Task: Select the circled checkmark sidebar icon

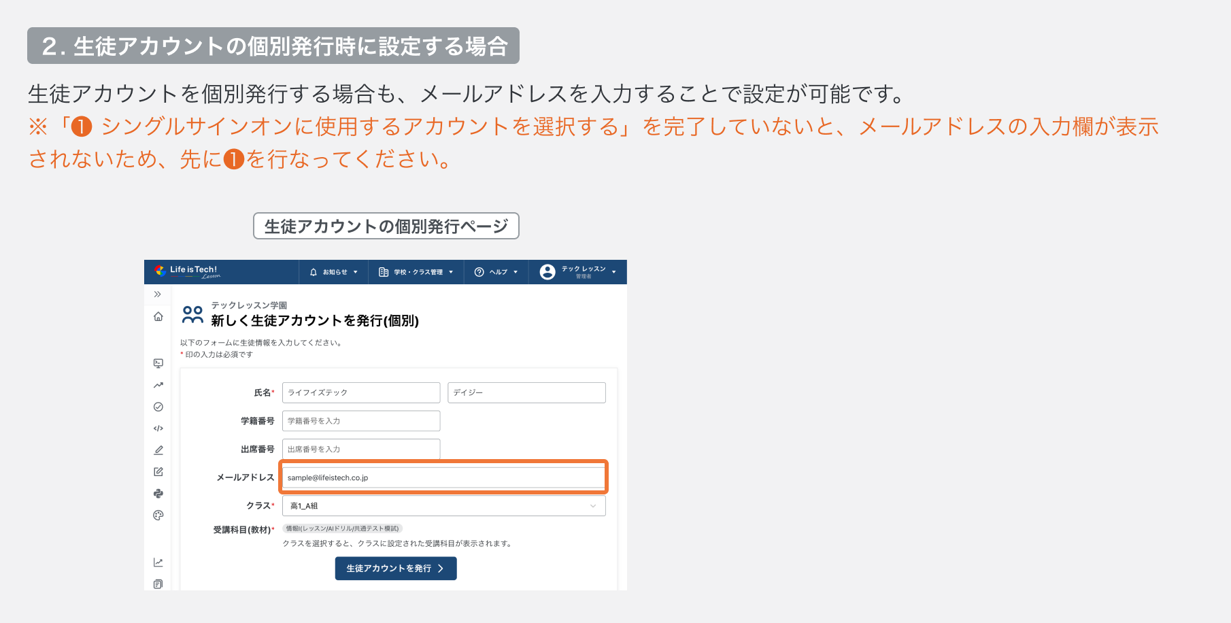Action: 158,407
